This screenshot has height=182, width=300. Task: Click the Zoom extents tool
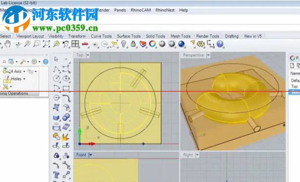(46, 44)
